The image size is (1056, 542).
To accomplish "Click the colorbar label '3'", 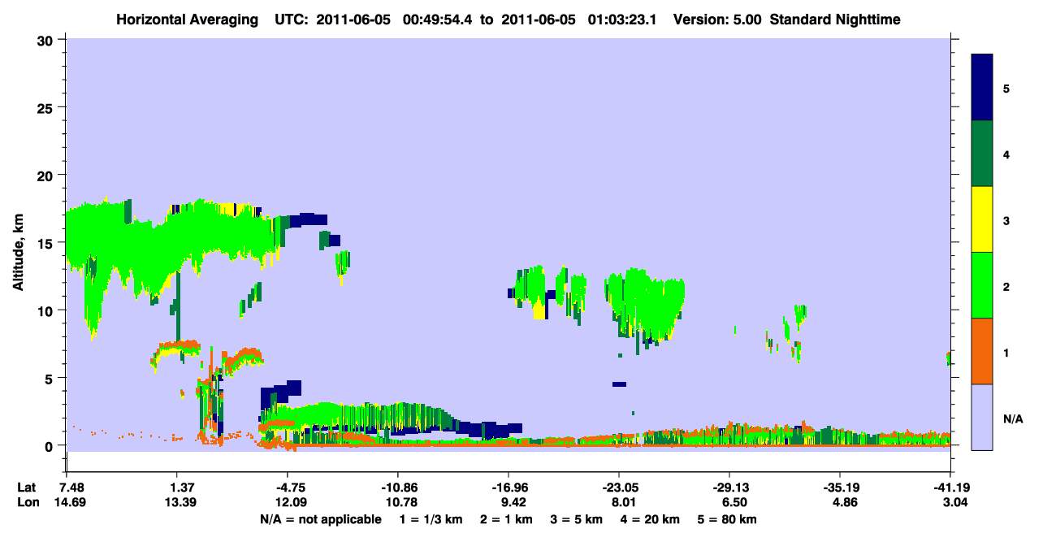I will pyautogui.click(x=1006, y=219).
